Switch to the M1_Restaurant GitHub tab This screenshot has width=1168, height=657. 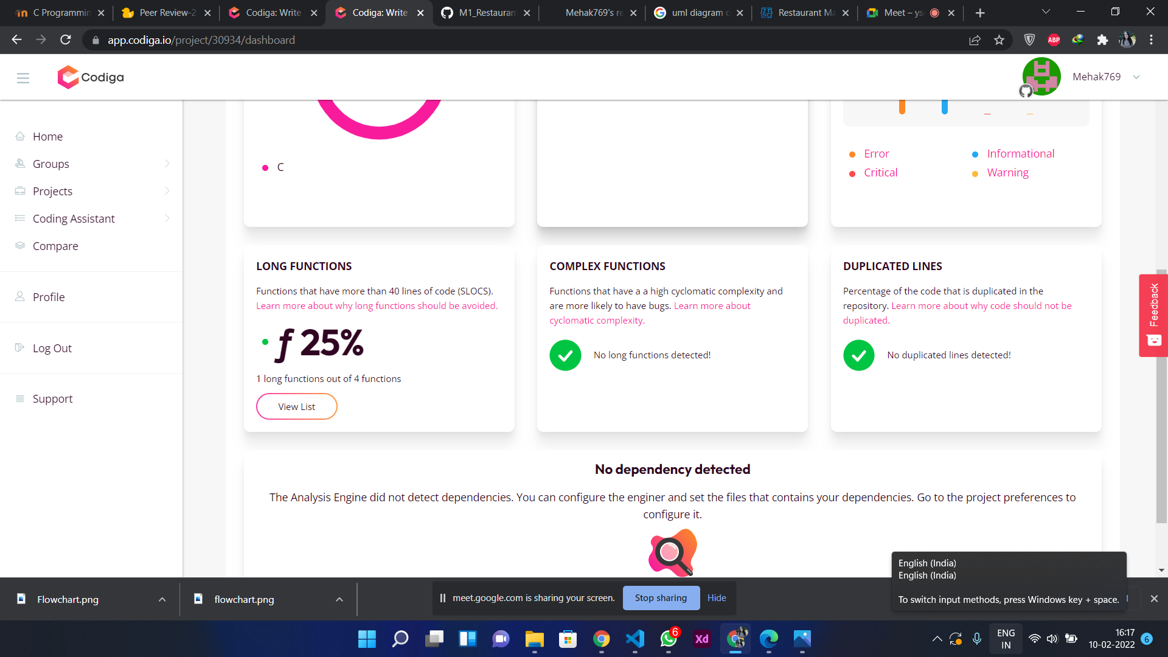tap(487, 13)
